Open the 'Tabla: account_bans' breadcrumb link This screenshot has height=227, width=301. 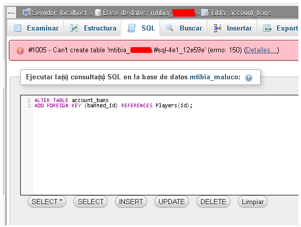click(240, 12)
